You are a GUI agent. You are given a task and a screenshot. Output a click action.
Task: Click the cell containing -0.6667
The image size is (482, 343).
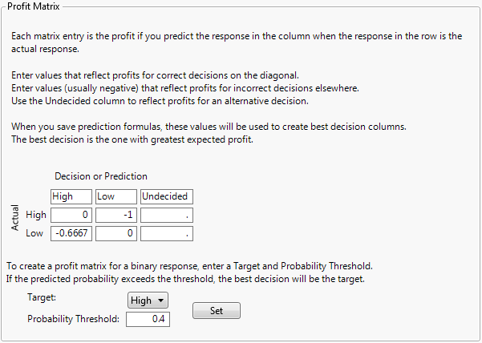[71, 233]
